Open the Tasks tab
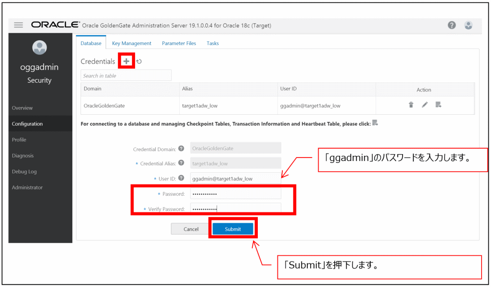Screen dimensions: 491x287 [213, 43]
